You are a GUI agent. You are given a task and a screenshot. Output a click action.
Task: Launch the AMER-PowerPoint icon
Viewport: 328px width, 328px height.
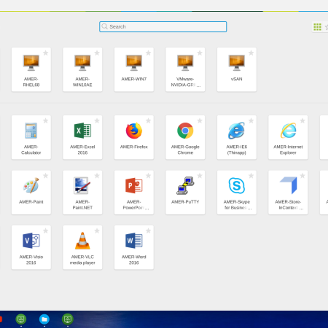click(134, 186)
